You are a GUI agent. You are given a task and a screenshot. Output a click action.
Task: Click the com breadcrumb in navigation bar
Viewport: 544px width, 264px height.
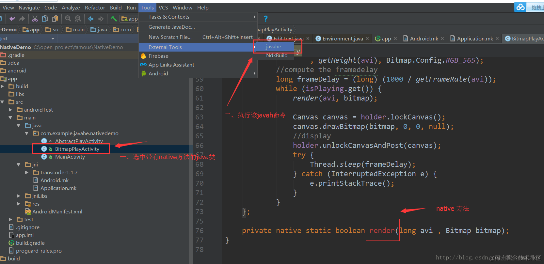(122, 29)
